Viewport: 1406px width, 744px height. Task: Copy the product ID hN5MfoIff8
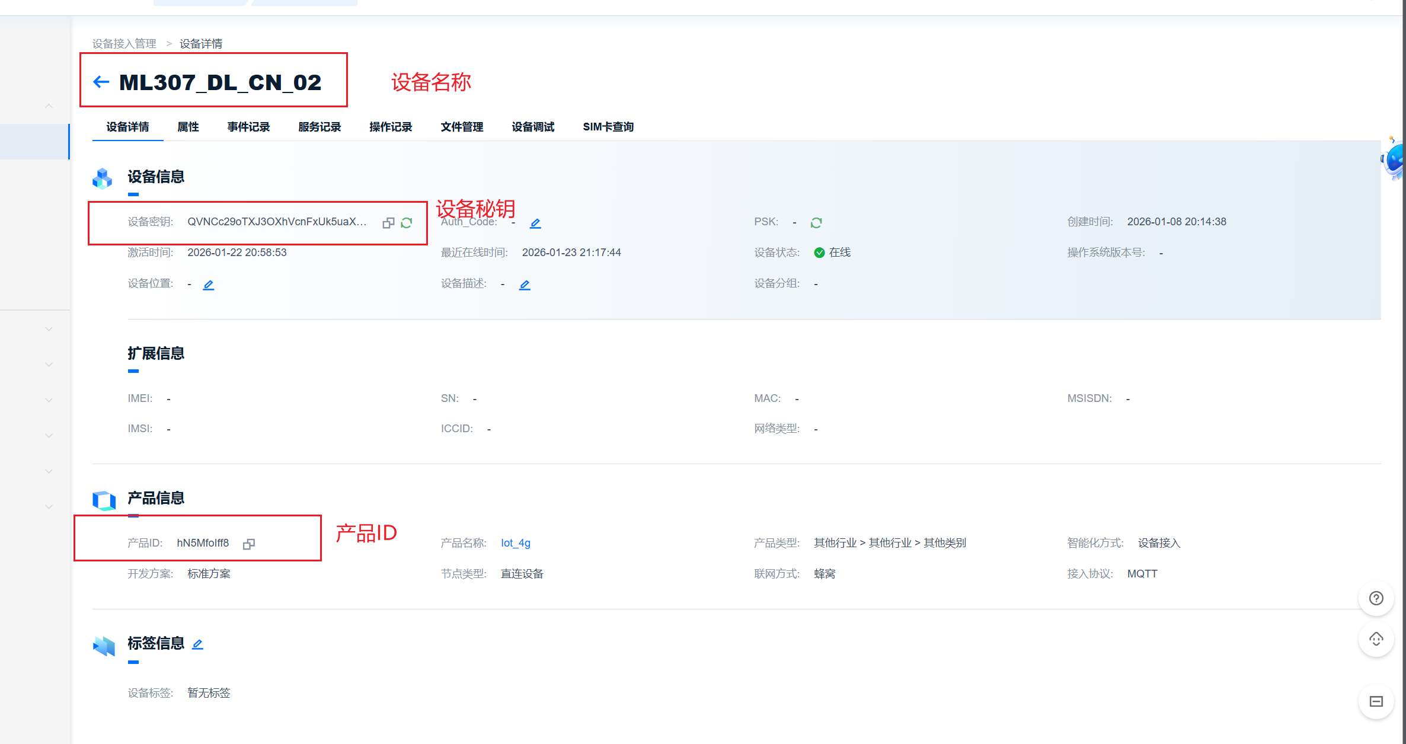tap(249, 544)
